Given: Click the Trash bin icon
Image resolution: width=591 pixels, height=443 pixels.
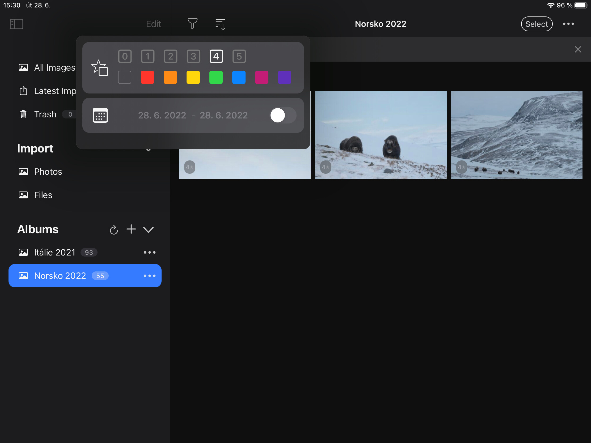Looking at the screenshot, I should pyautogui.click(x=23, y=114).
